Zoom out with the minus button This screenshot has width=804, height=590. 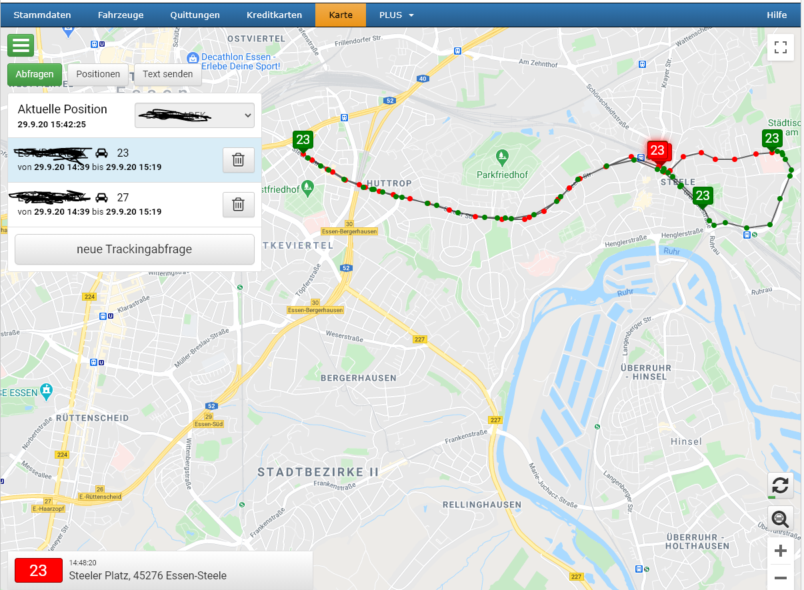[781, 577]
